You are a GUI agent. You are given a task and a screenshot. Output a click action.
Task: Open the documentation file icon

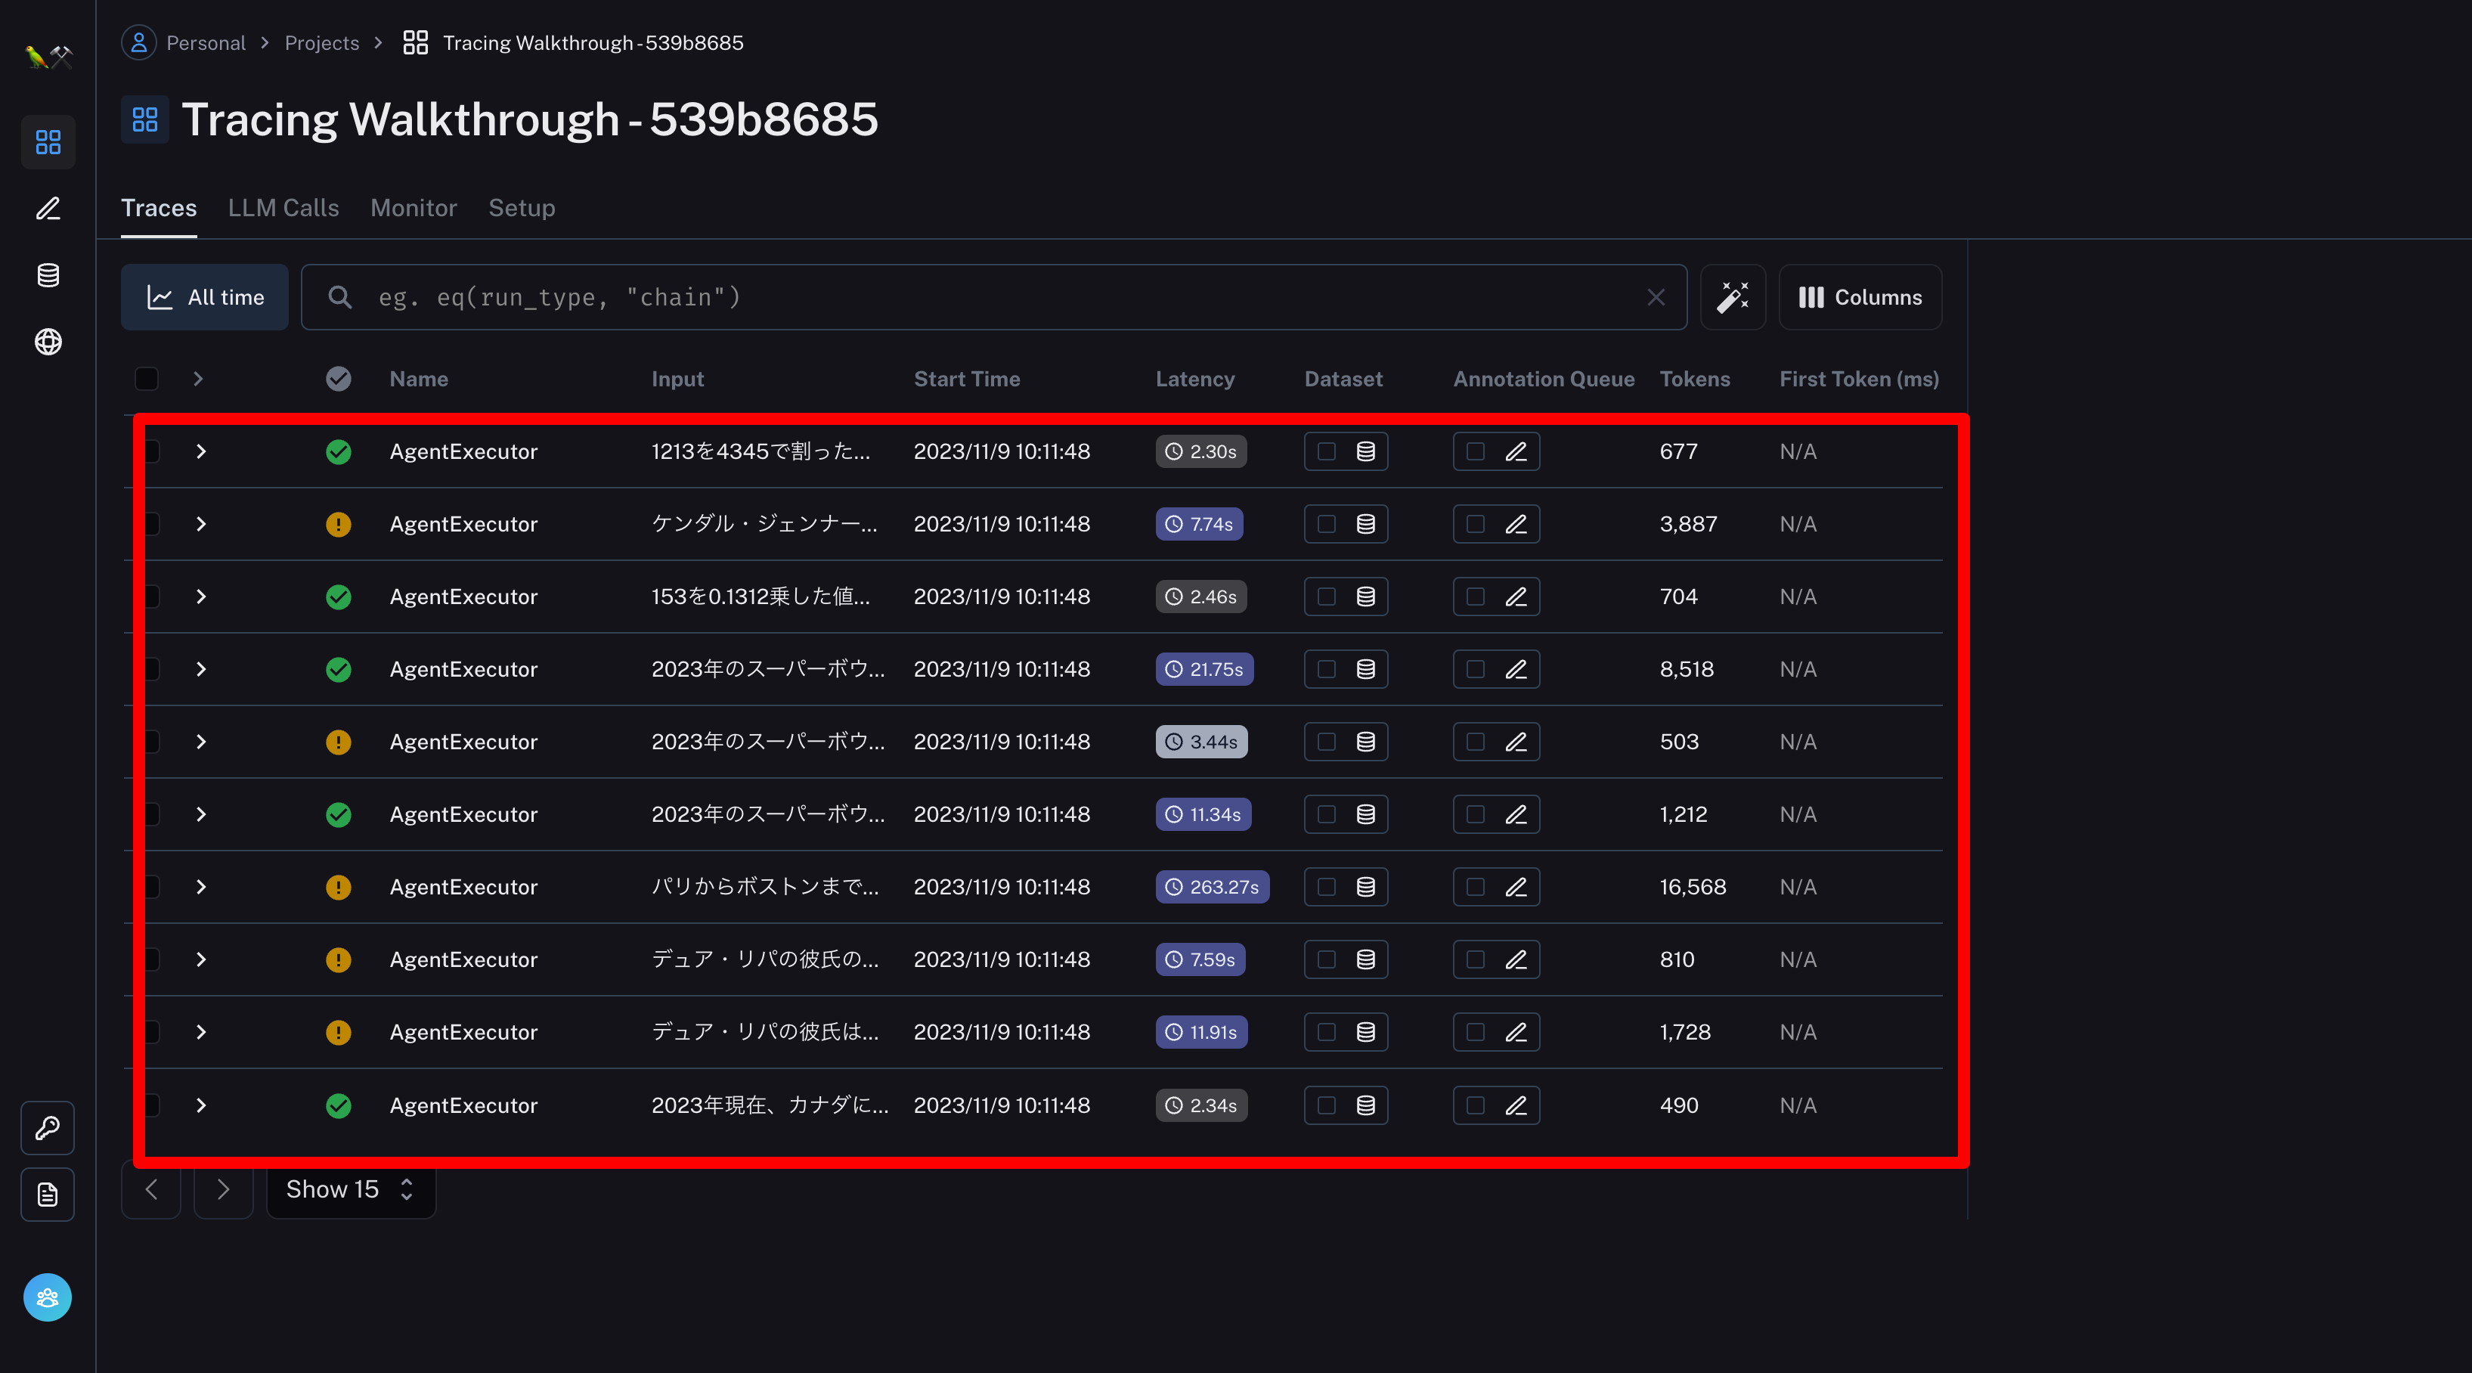tap(48, 1195)
